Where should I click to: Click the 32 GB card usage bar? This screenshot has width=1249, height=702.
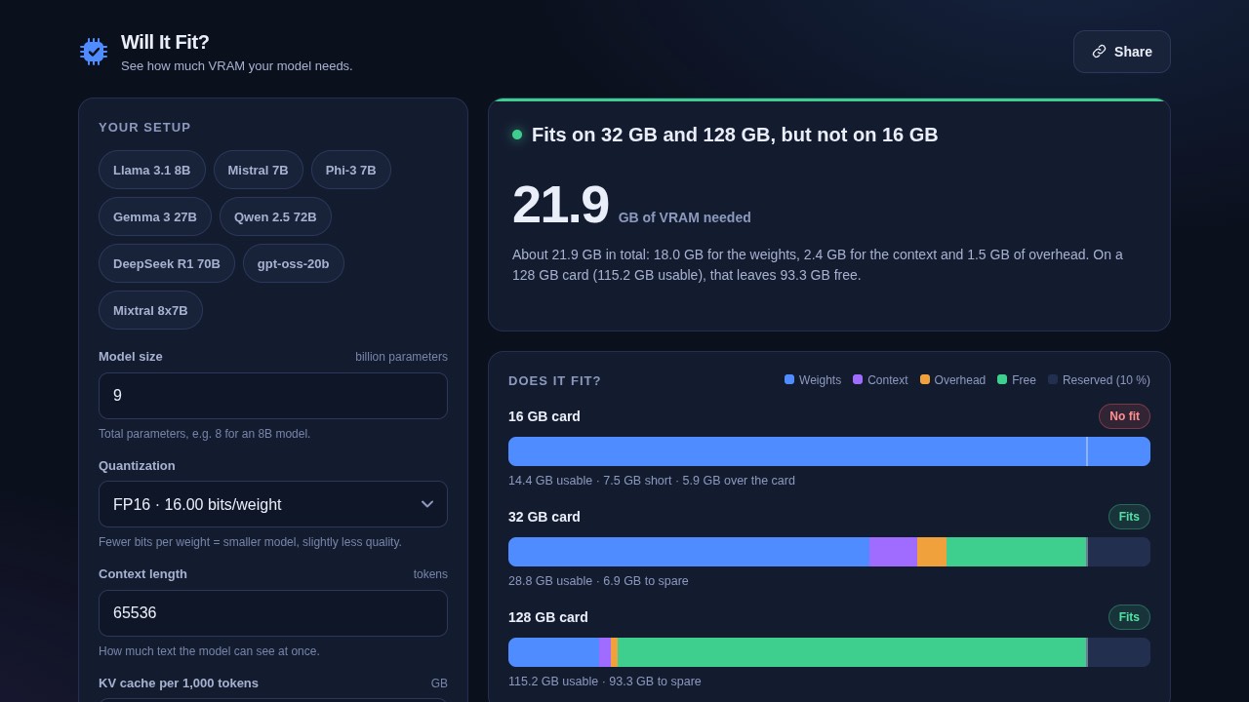(829, 552)
